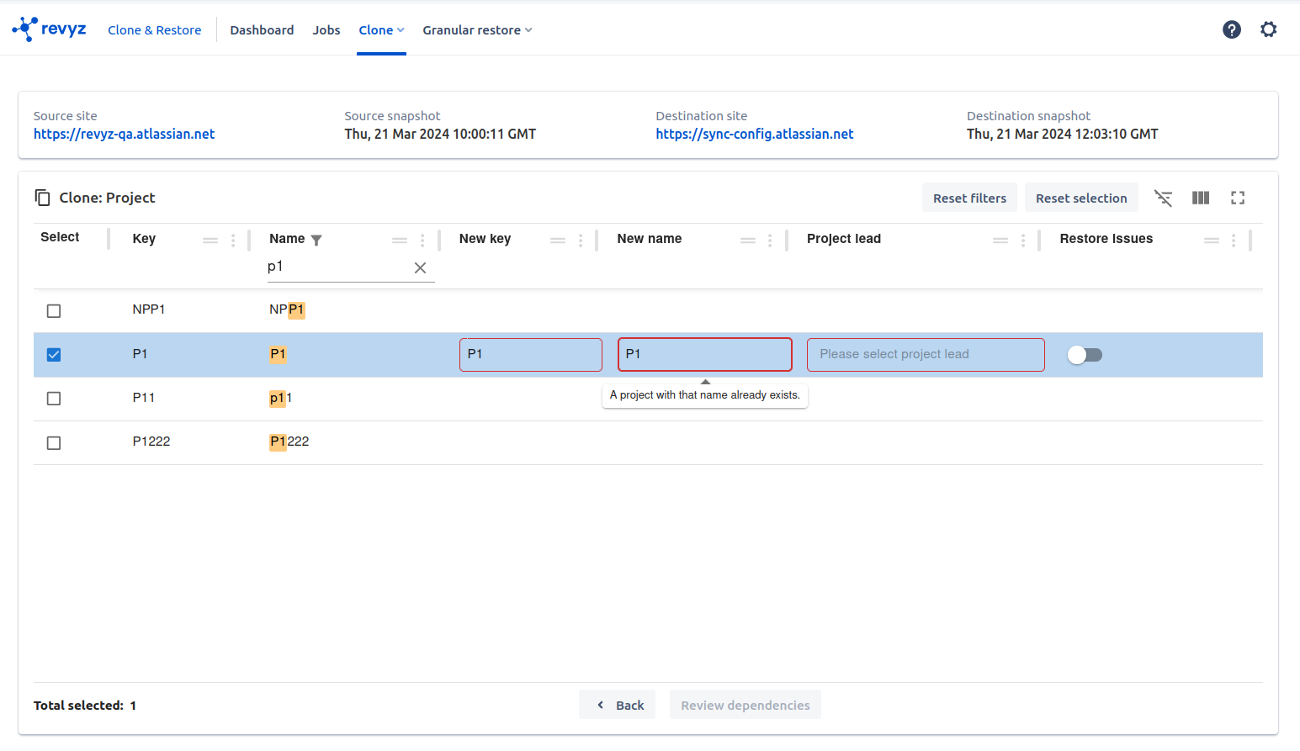
Task: Click the Name column filter funnel icon
Action: [x=316, y=240]
